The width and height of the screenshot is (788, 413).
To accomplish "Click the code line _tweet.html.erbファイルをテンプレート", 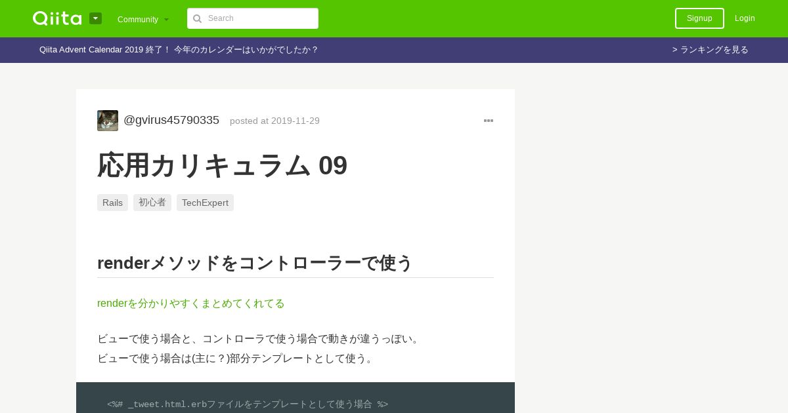I will coord(248,404).
